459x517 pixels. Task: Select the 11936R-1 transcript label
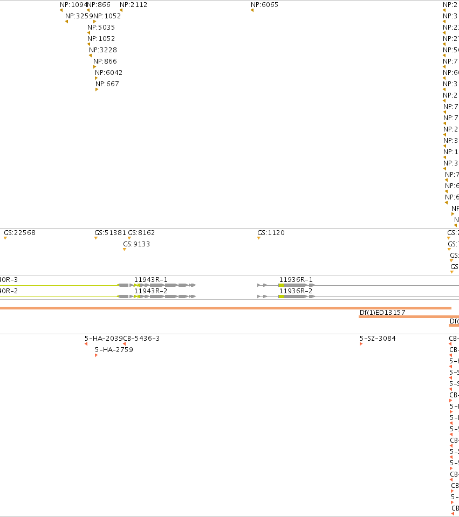[x=296, y=280]
